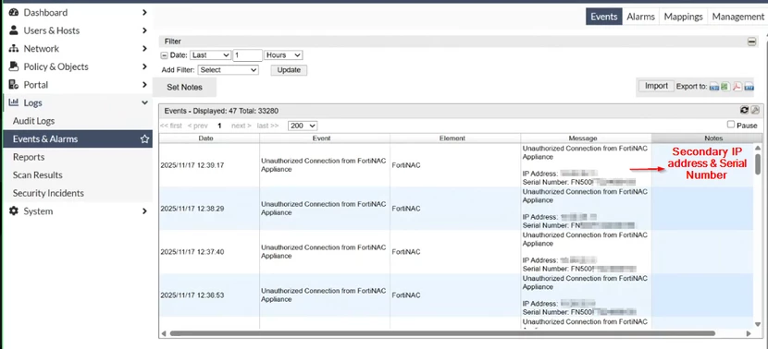Click the Dashboard gauge icon
Viewport: 768px width, 349px height.
[x=14, y=12]
